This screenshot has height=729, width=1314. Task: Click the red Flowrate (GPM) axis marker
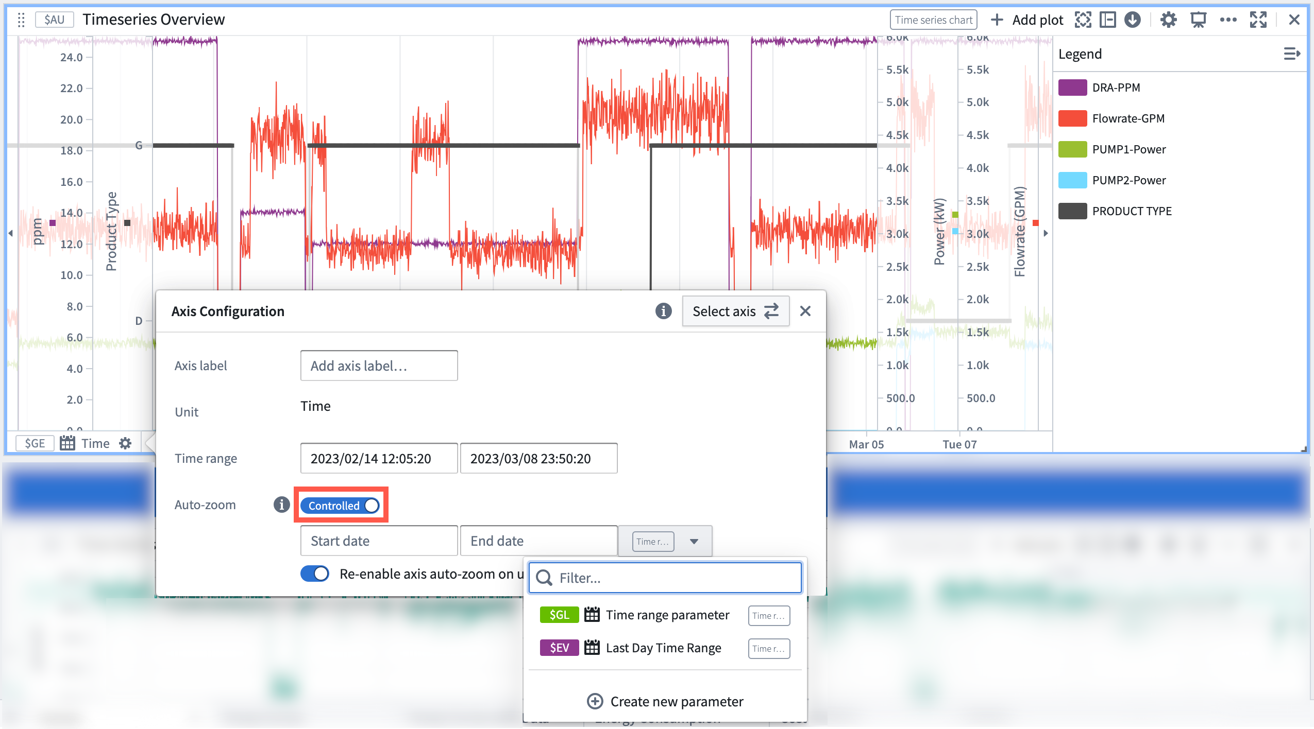(1036, 222)
